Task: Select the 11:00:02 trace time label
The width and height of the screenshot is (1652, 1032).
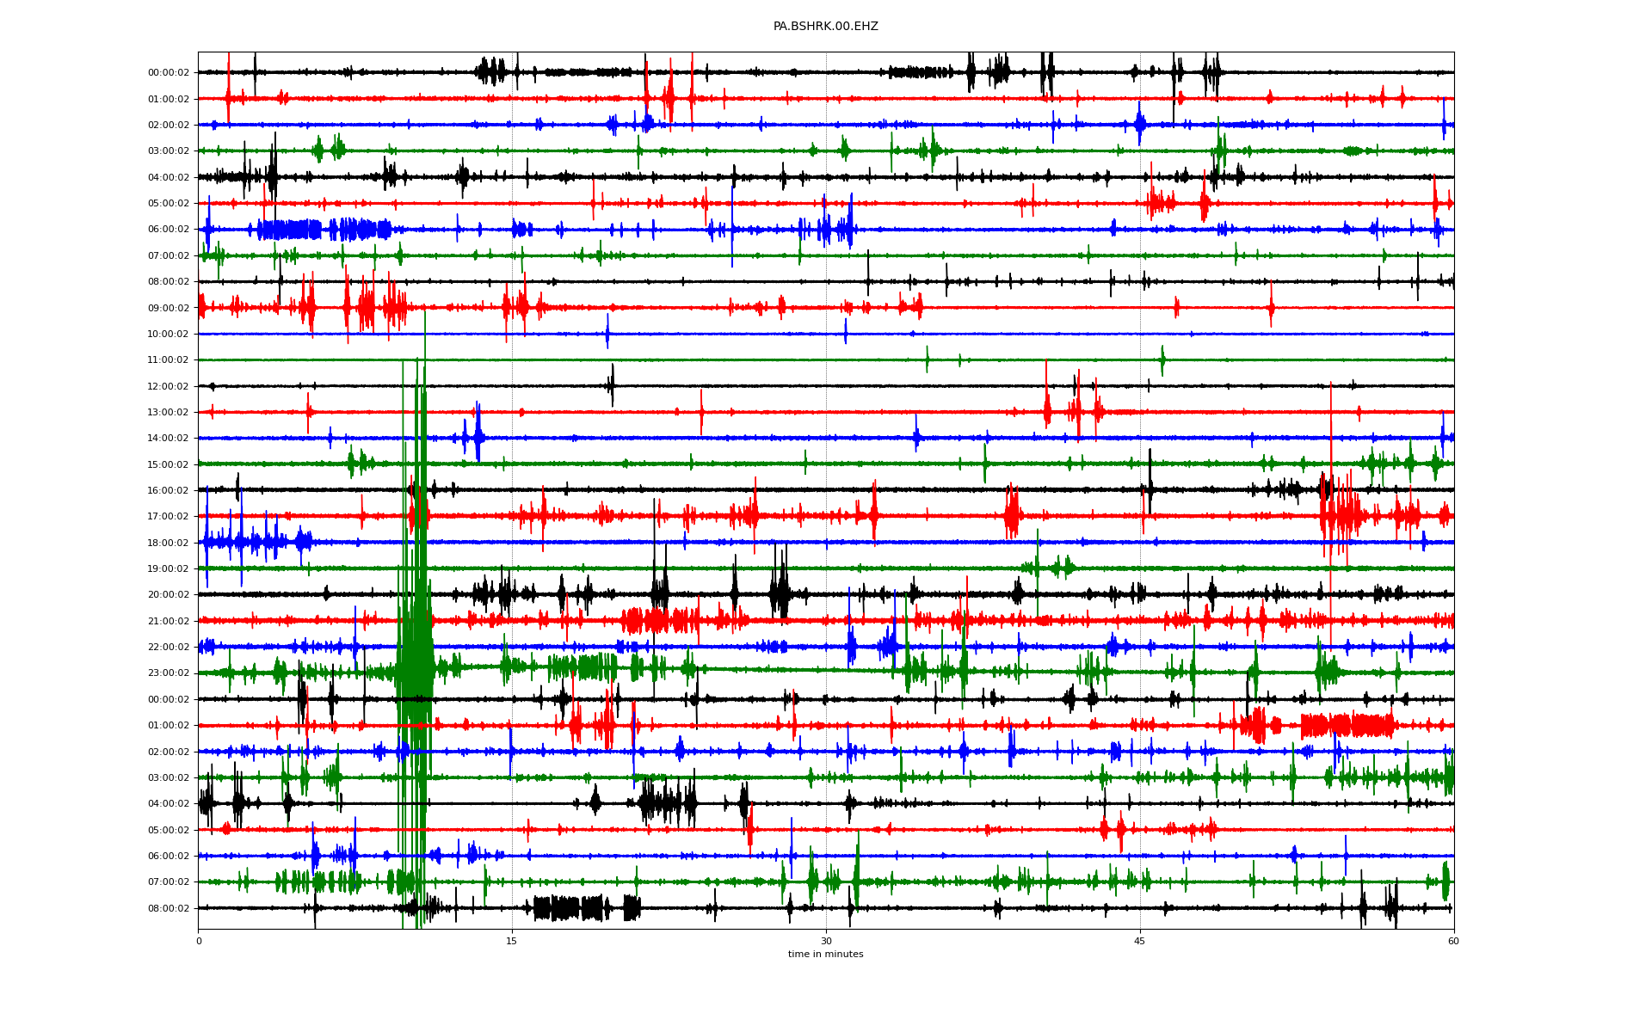Action: point(168,360)
